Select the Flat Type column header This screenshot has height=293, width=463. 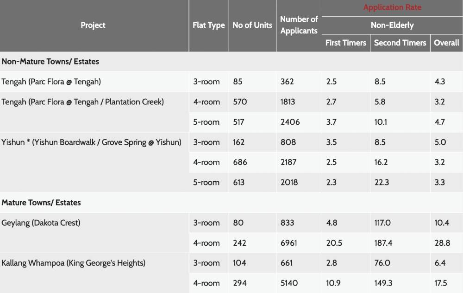pos(209,25)
